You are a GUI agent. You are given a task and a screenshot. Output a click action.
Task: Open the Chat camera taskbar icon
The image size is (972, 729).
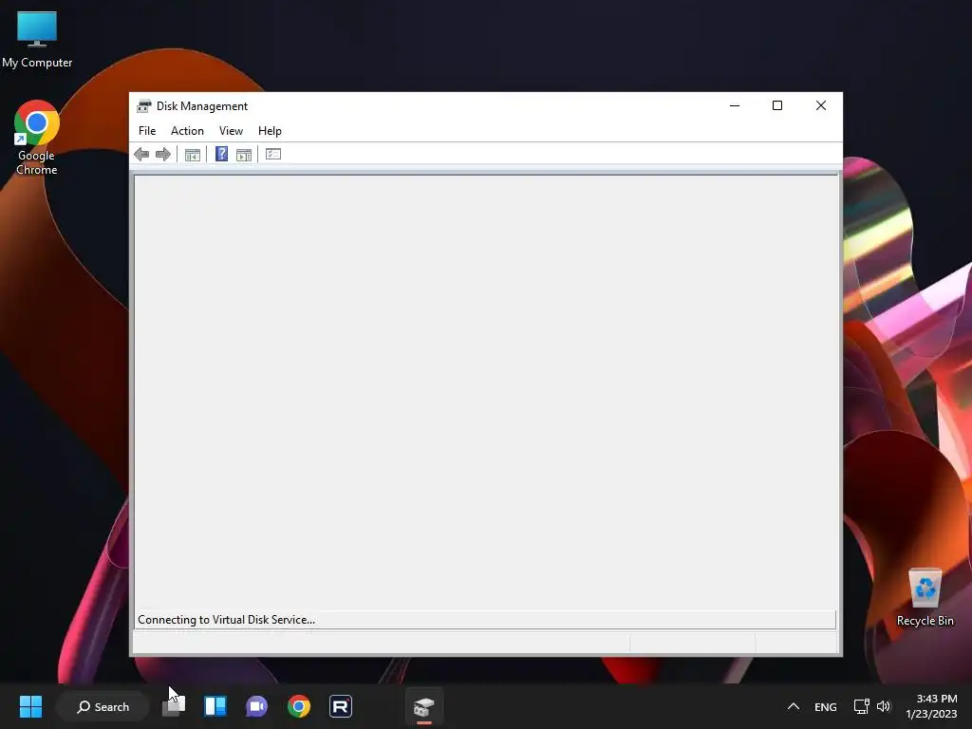(256, 706)
